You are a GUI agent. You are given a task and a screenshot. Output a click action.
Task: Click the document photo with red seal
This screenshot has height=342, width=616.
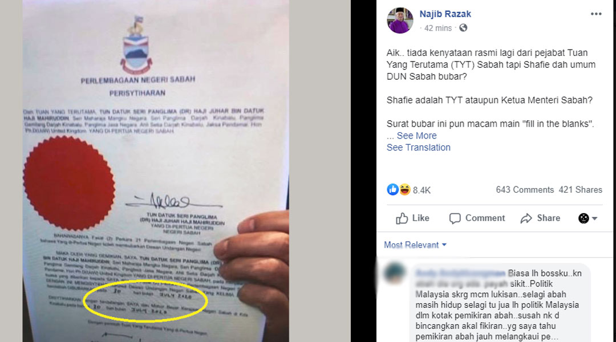click(x=156, y=171)
